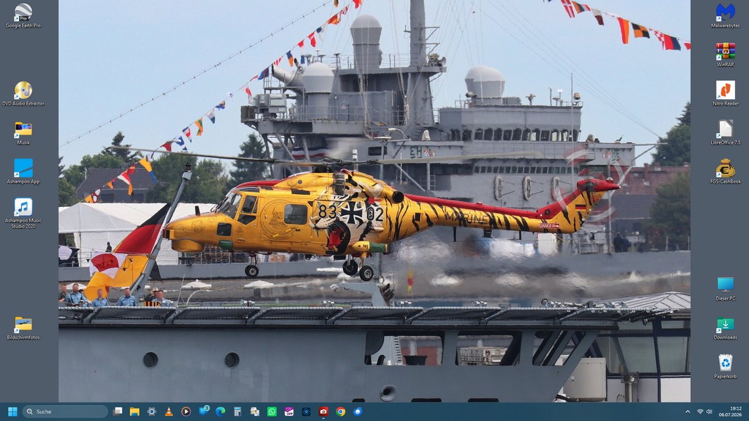Select the Malwarebytes desktop shortcut
Viewport: 749px width, 421px height.
point(725,15)
